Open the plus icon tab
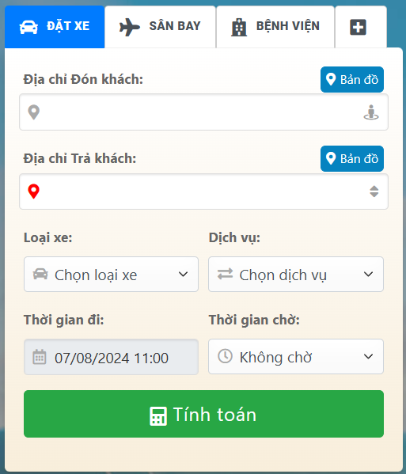Viewport: 406px width, 474px height. point(359,27)
